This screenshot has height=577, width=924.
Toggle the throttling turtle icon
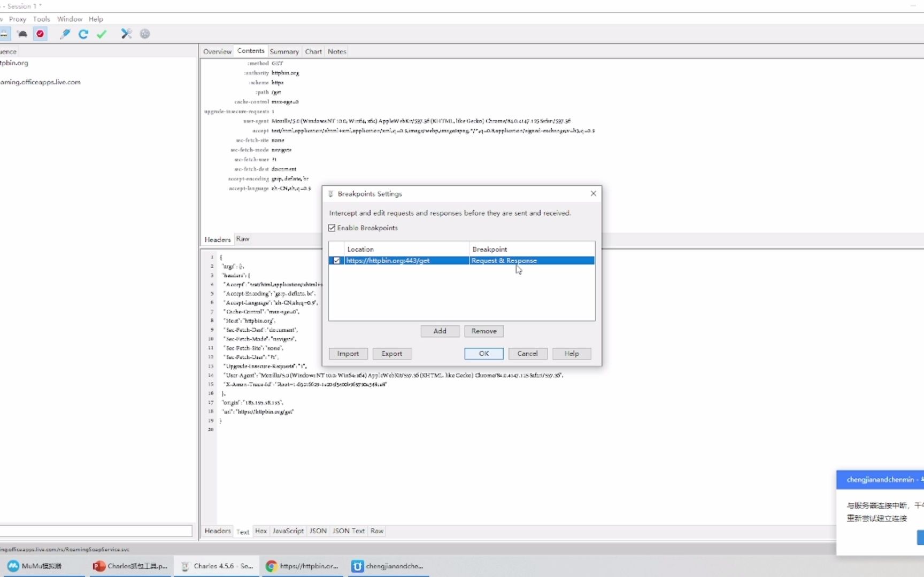(22, 34)
